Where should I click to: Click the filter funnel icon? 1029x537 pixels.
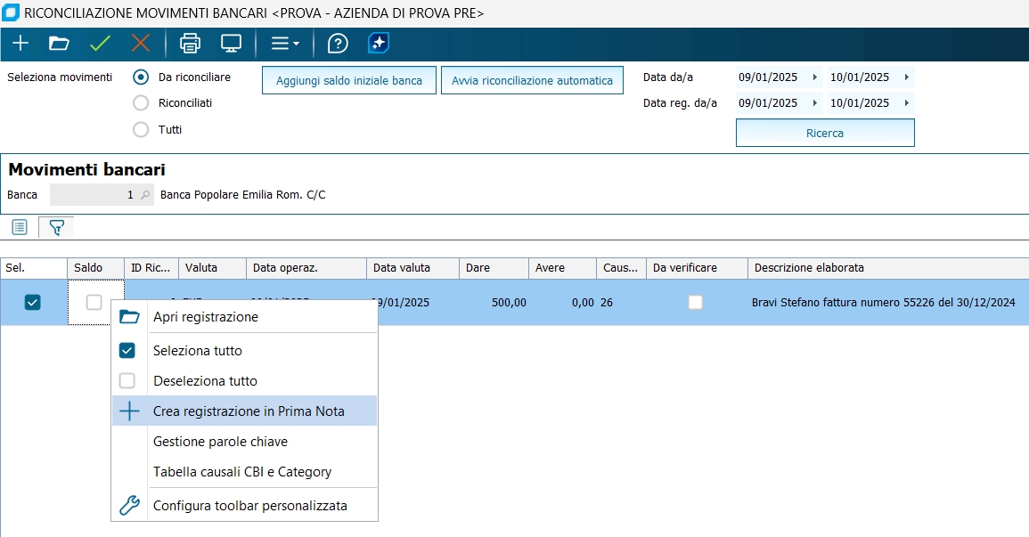(x=56, y=228)
